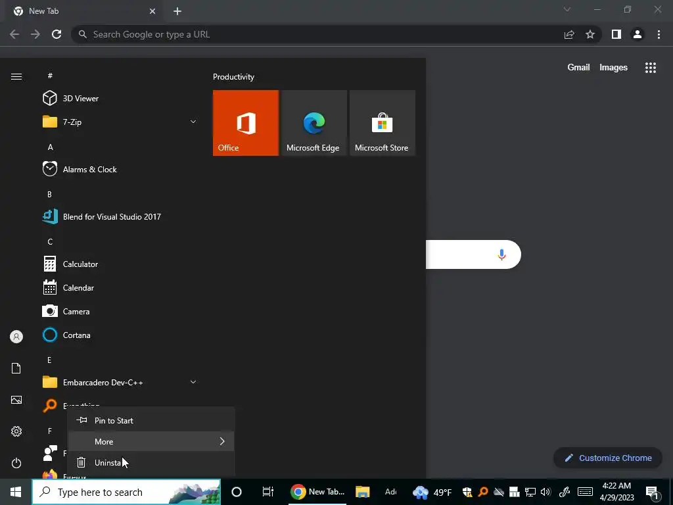The width and height of the screenshot is (673, 505).
Task: Go forward in Chrome
Action: point(35,34)
